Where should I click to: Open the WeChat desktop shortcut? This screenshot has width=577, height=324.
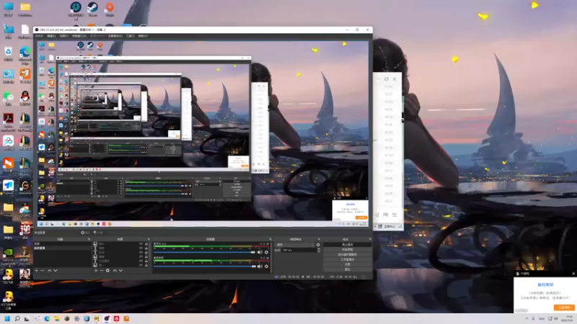click(9, 99)
